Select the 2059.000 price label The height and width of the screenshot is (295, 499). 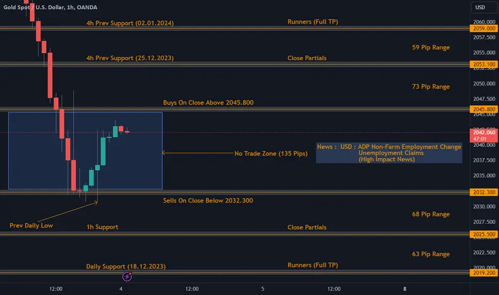click(x=484, y=28)
